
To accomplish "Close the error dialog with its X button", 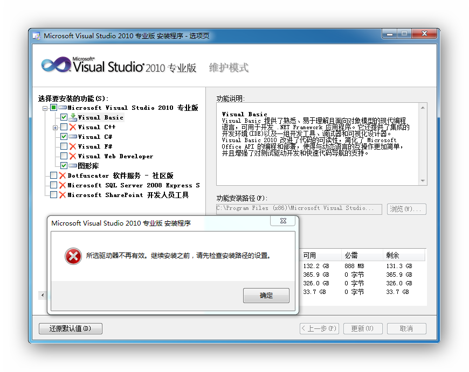I will 283,221.
